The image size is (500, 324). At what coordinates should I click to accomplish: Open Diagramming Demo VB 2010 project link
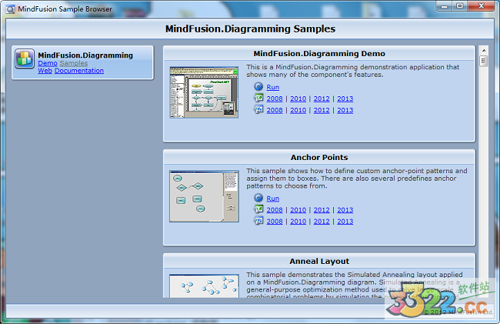click(x=298, y=110)
